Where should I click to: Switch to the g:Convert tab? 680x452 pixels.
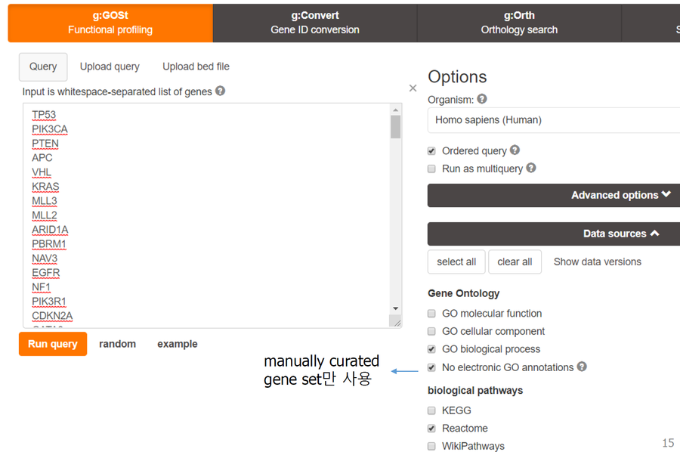pos(314,23)
